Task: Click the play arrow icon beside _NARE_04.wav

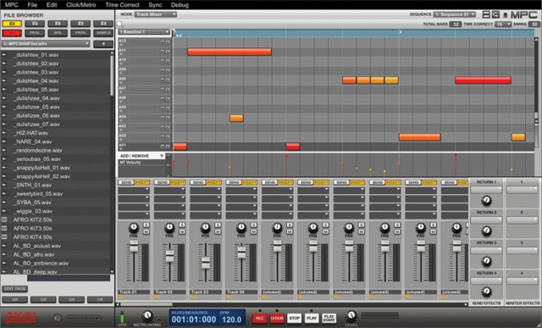Action: coord(4,142)
